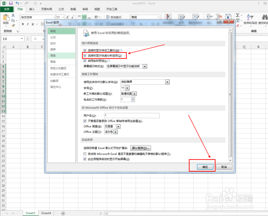Select 公式 category in options sidebar
This screenshot has width=268, height=216.
tap(62, 38)
